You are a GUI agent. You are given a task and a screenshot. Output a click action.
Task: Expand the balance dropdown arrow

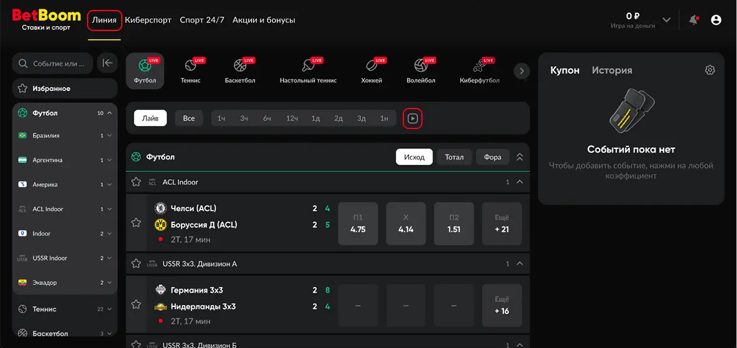coord(666,20)
